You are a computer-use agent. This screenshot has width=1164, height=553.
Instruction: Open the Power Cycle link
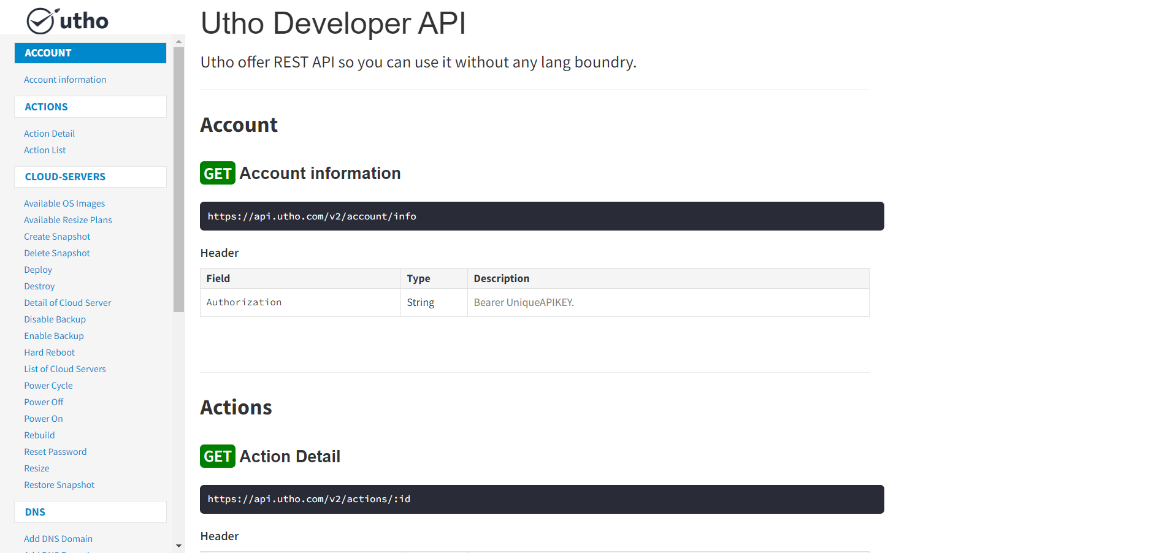coord(48,386)
